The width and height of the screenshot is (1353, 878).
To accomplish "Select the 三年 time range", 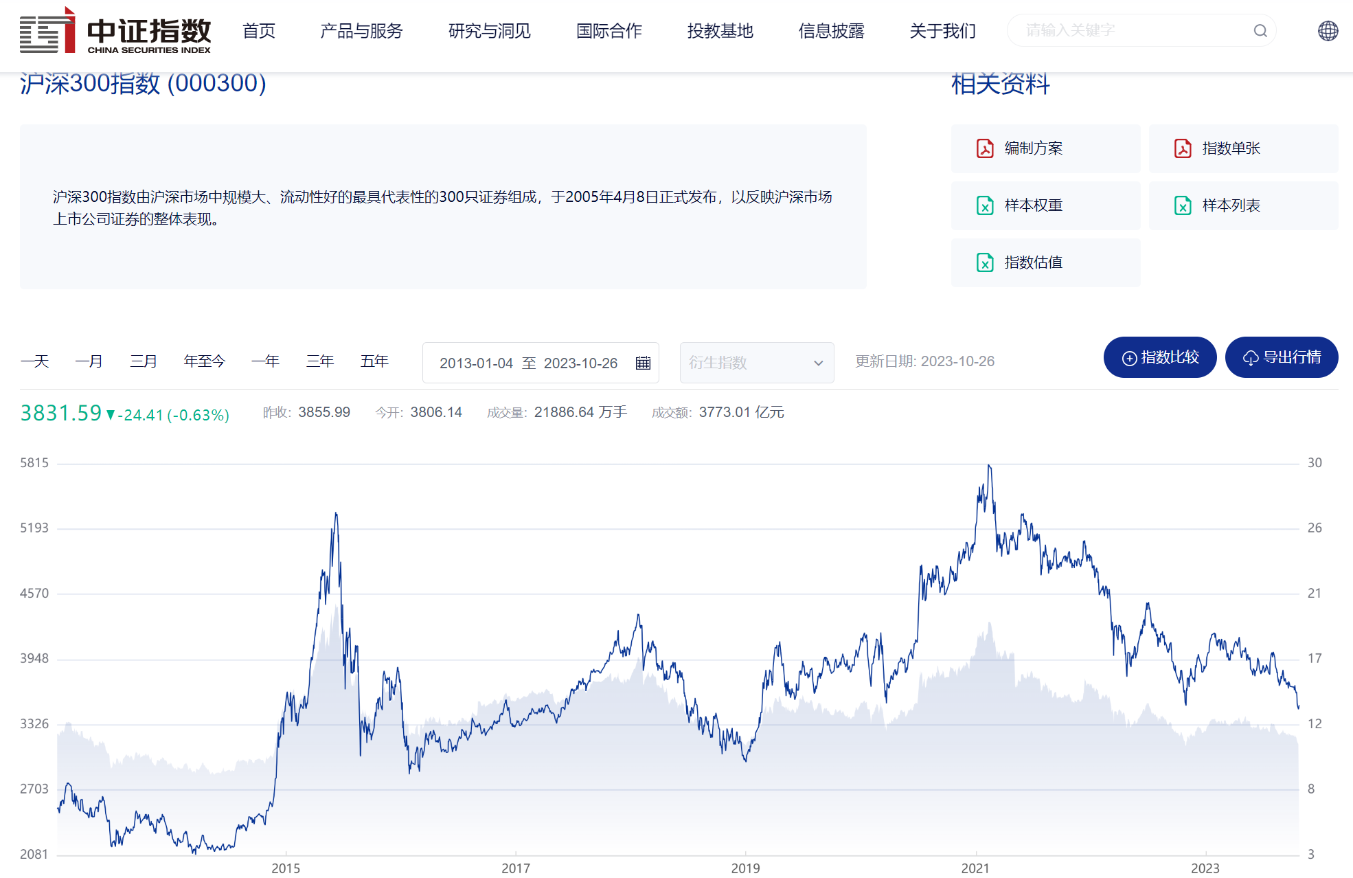I will (320, 361).
